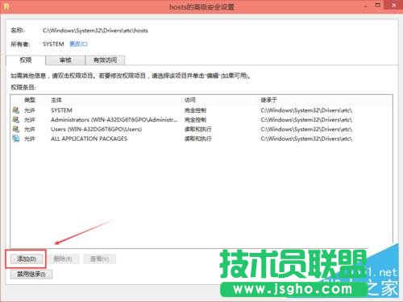Image resolution: width=403 pixels, height=302 pixels.
Task: Click 完全控制 access in SYSTEM row
Action: (195, 110)
